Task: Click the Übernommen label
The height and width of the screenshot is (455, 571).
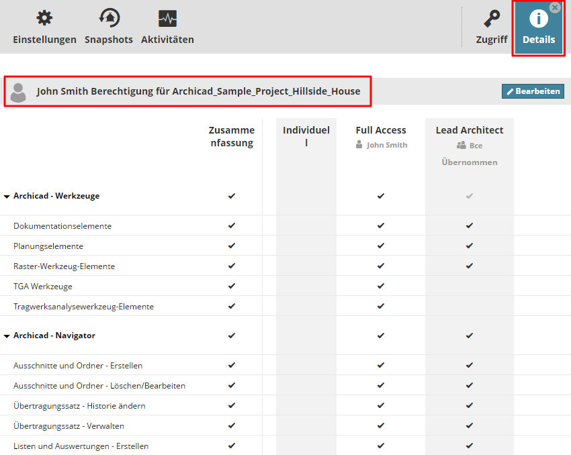Action: coord(470,162)
